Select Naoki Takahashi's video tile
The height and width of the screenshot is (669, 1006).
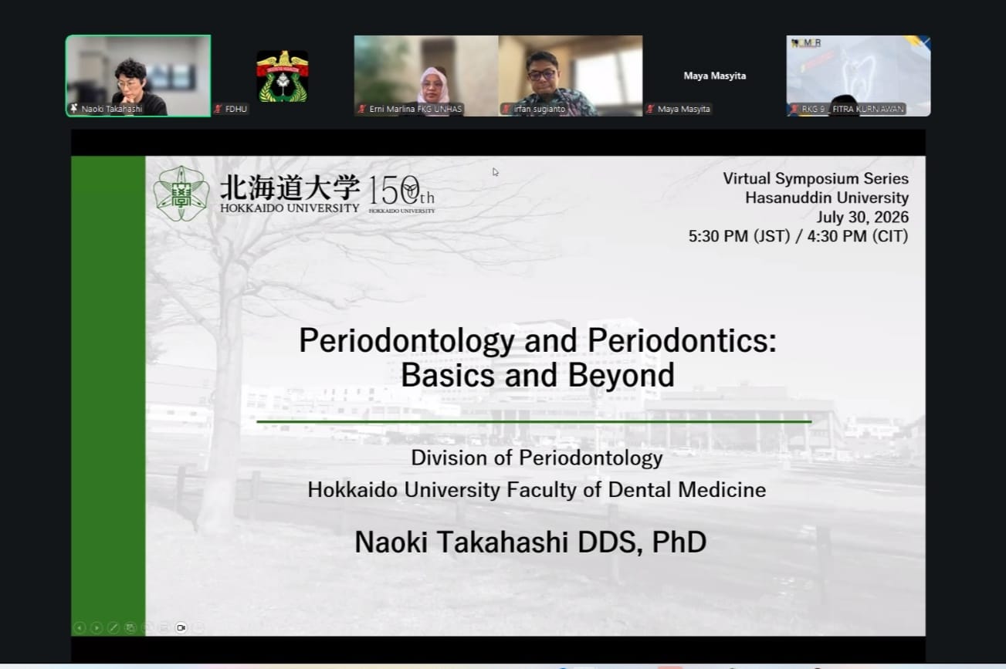(x=138, y=76)
